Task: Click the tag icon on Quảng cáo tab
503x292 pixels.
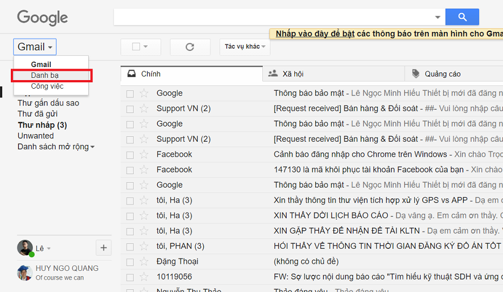Action: (x=416, y=74)
